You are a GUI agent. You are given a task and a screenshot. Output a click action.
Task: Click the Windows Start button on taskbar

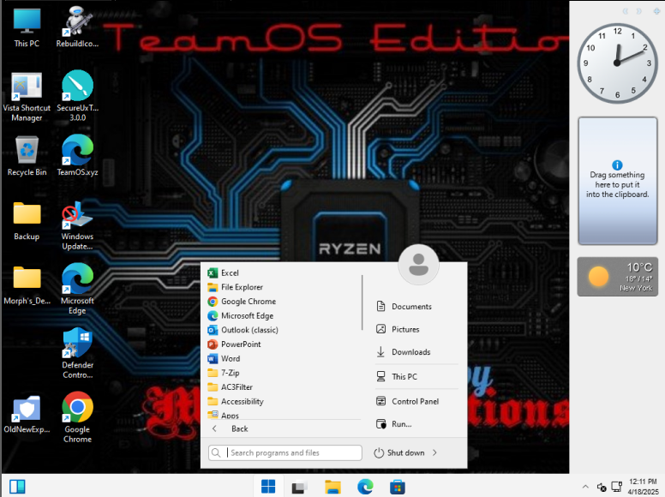coord(268,486)
